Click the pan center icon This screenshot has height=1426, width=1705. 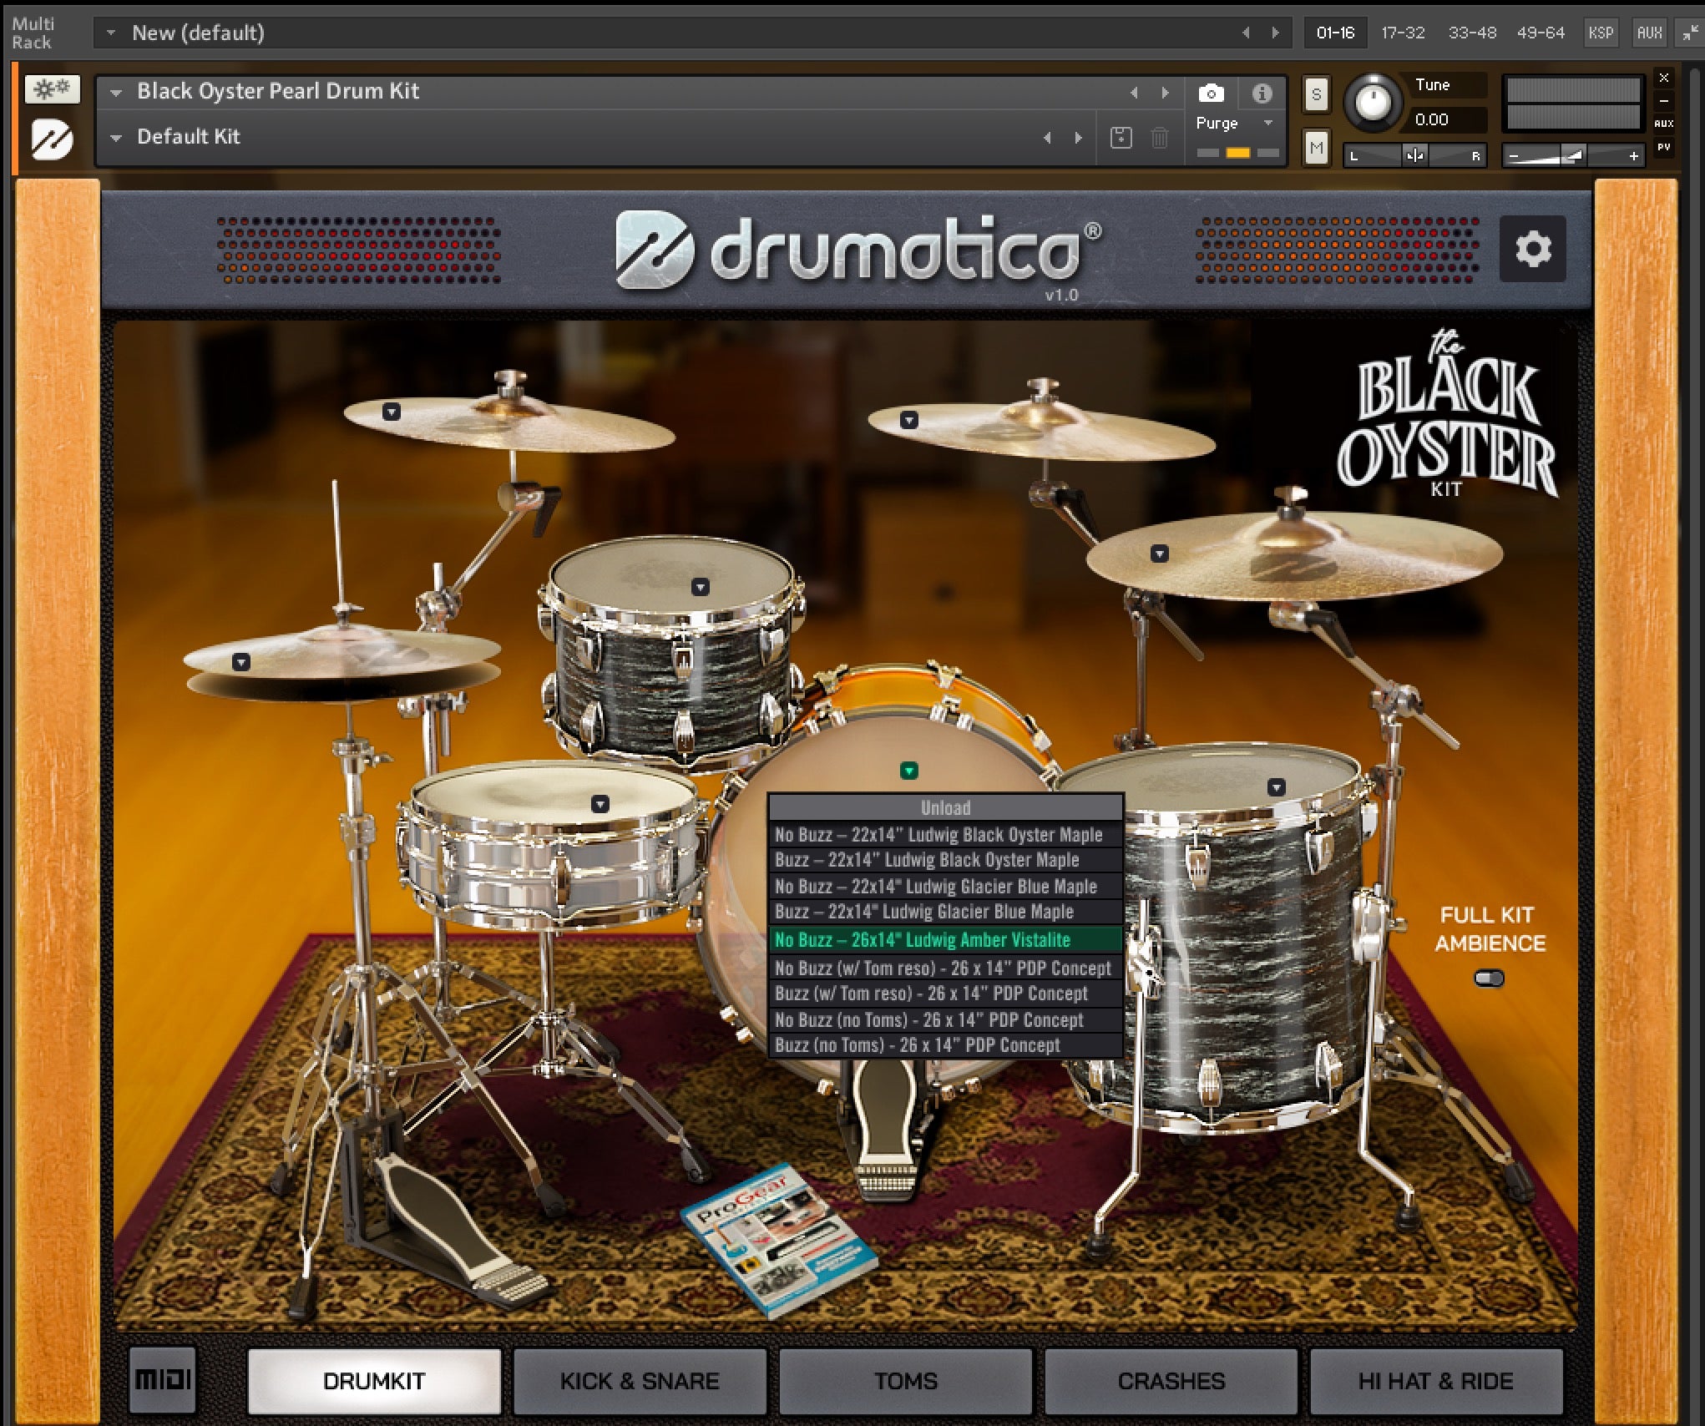click(x=1414, y=156)
